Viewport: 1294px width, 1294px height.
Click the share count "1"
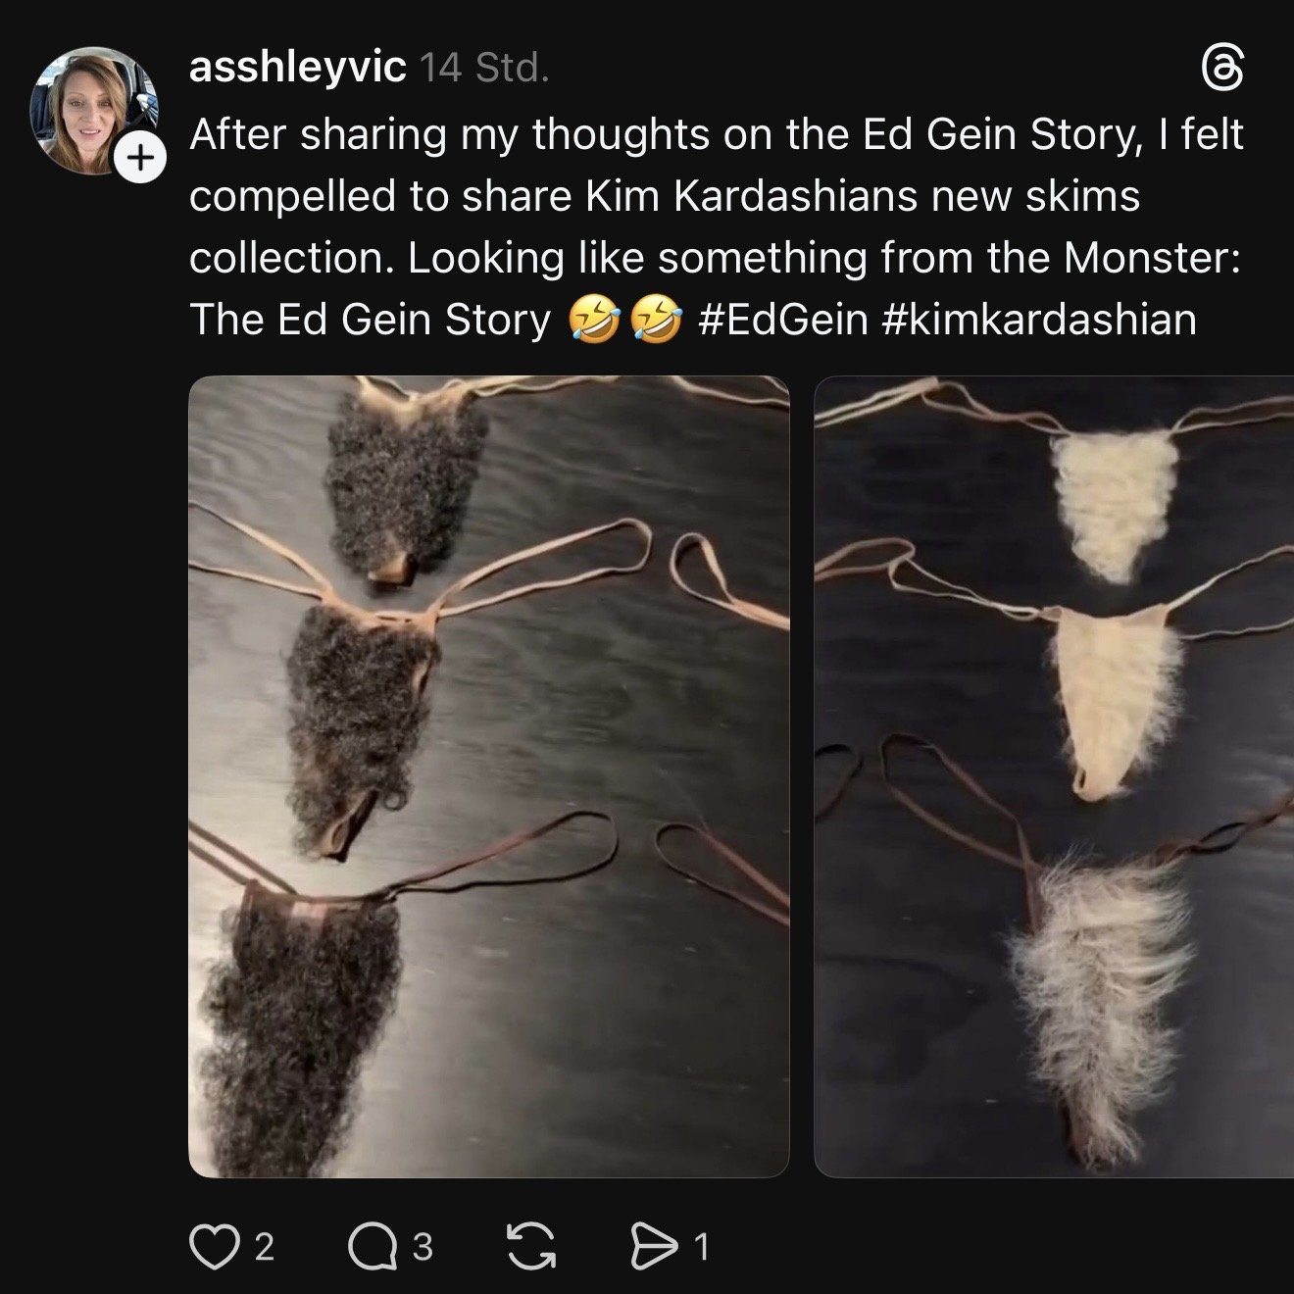click(701, 1247)
